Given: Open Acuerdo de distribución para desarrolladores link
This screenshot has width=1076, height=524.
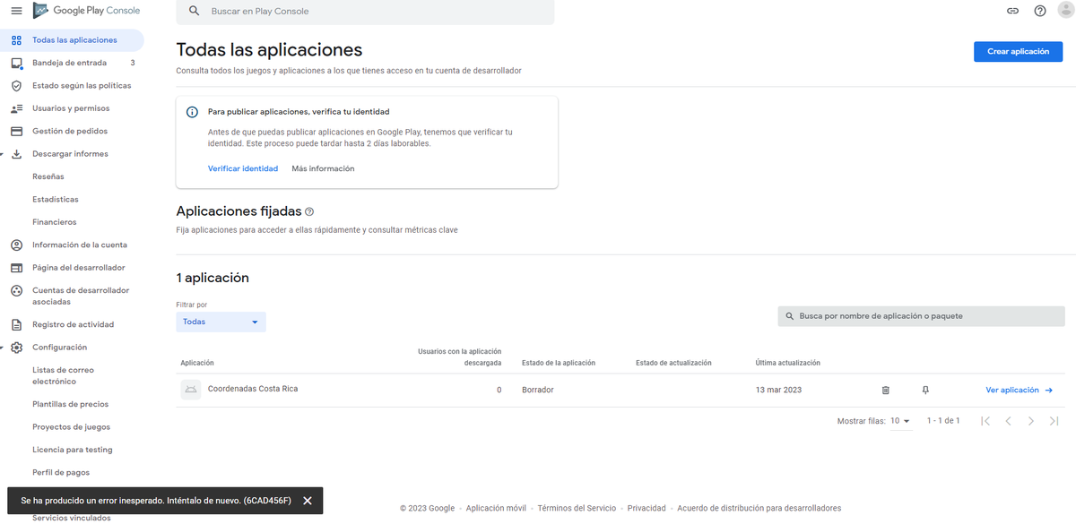Looking at the screenshot, I should point(759,508).
